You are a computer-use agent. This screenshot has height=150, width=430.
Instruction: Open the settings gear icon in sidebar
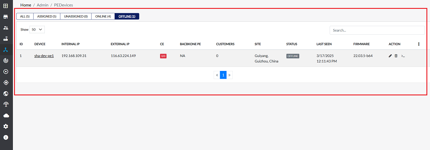[6, 126]
